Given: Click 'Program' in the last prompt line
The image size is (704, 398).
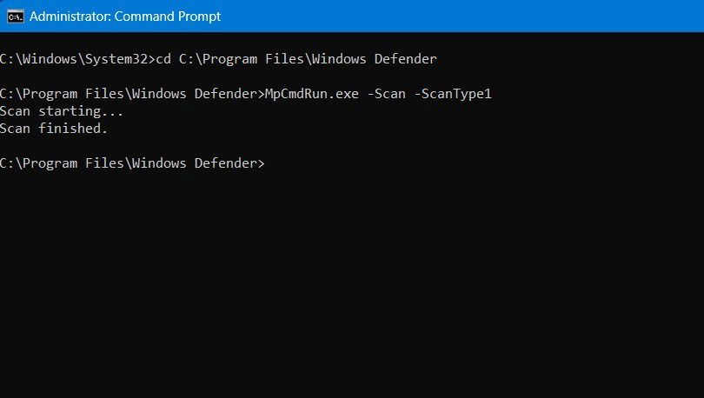Looking at the screenshot, I should (x=50, y=163).
